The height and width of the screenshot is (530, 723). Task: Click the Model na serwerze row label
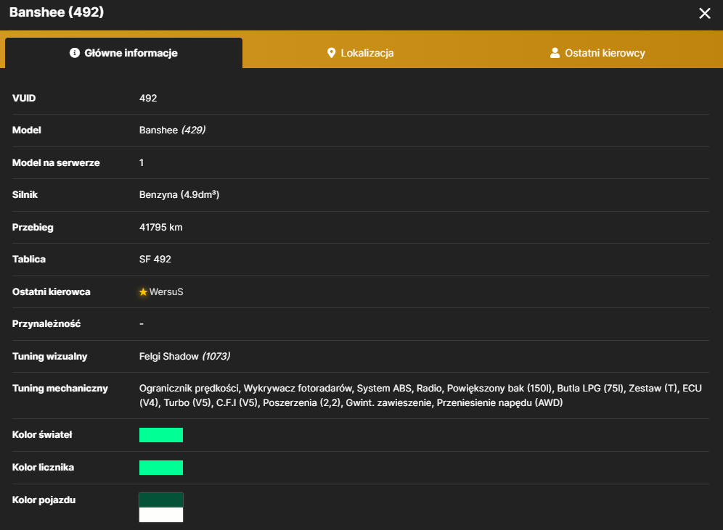tap(56, 162)
